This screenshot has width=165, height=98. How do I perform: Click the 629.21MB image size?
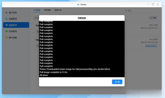tap(153, 25)
